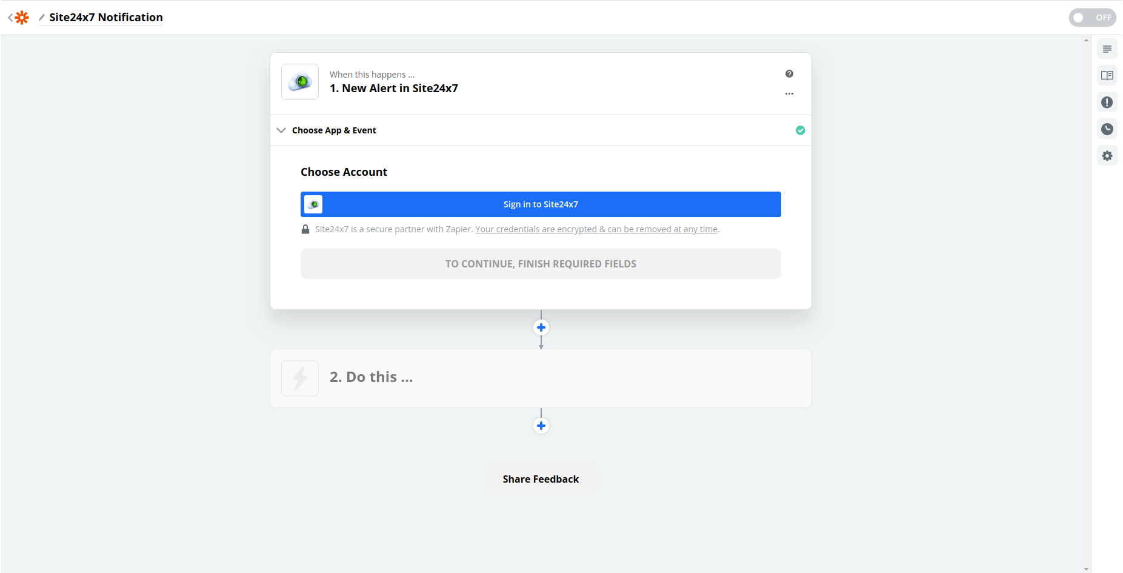Click the Share Feedback button

coord(541,479)
